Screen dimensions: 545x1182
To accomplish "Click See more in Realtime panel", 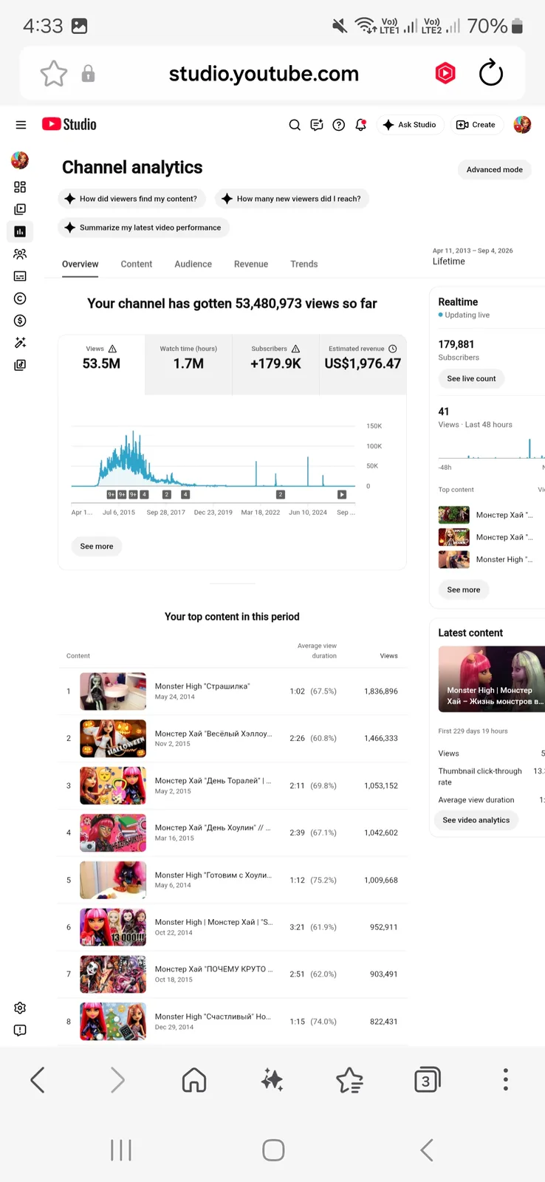I will (464, 590).
